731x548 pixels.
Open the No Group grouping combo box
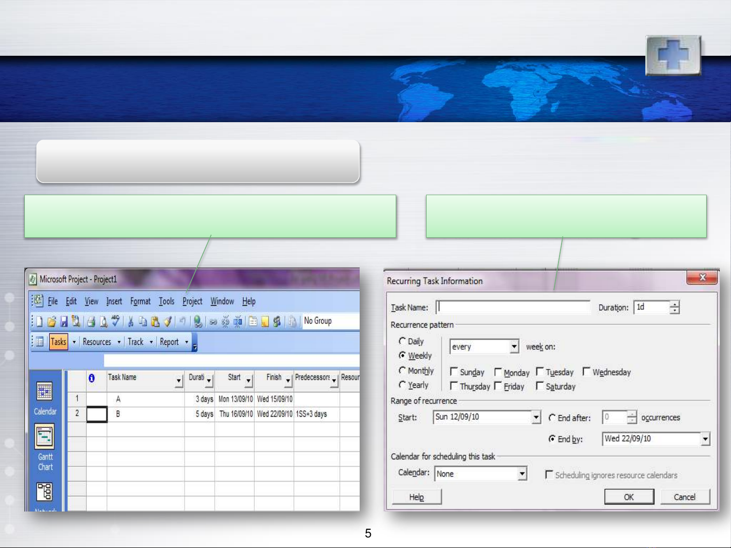[331, 321]
